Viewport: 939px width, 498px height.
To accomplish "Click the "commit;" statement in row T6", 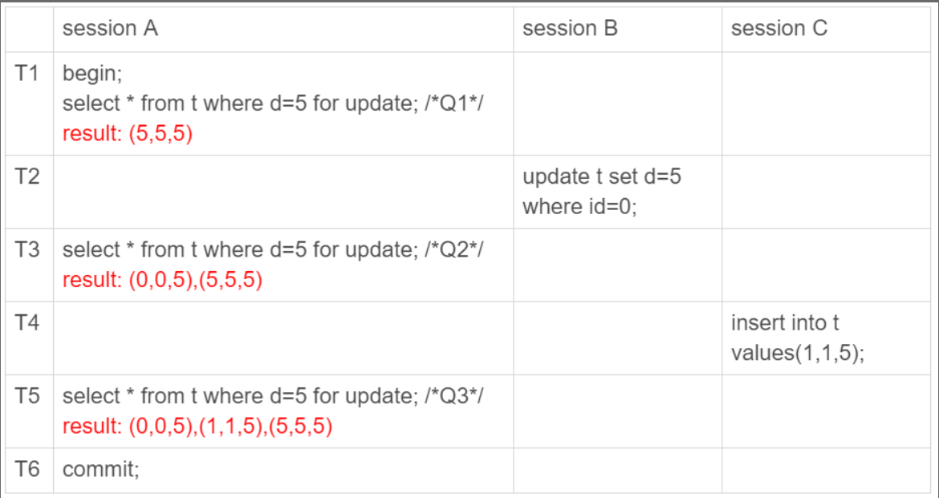I will (x=100, y=470).
